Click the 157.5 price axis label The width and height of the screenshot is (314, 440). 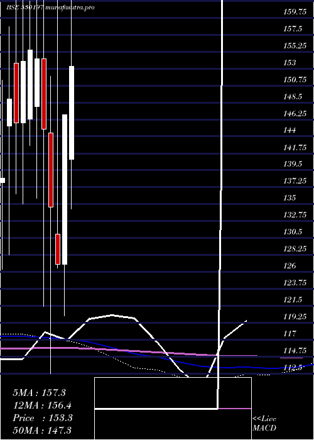point(293,29)
